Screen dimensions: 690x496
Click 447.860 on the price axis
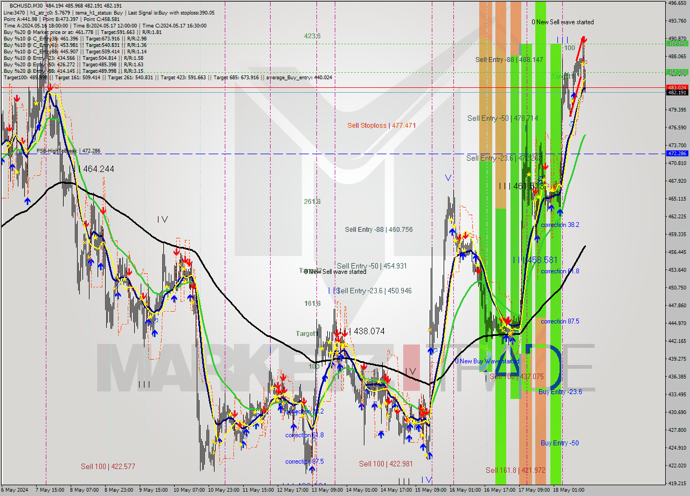point(678,305)
